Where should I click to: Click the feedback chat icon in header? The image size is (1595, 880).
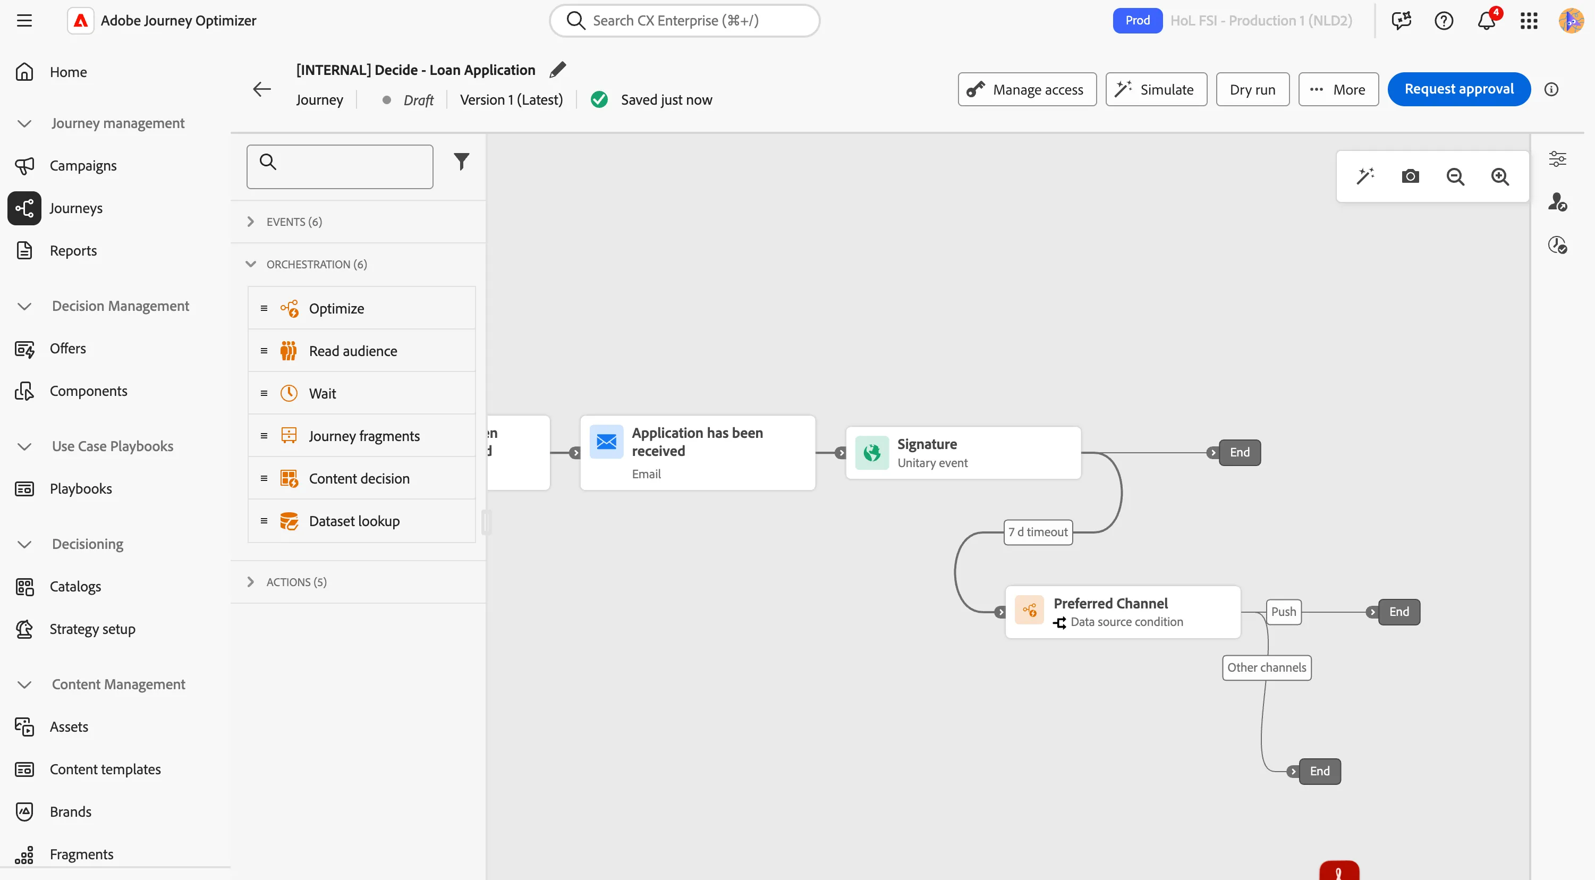click(1401, 20)
